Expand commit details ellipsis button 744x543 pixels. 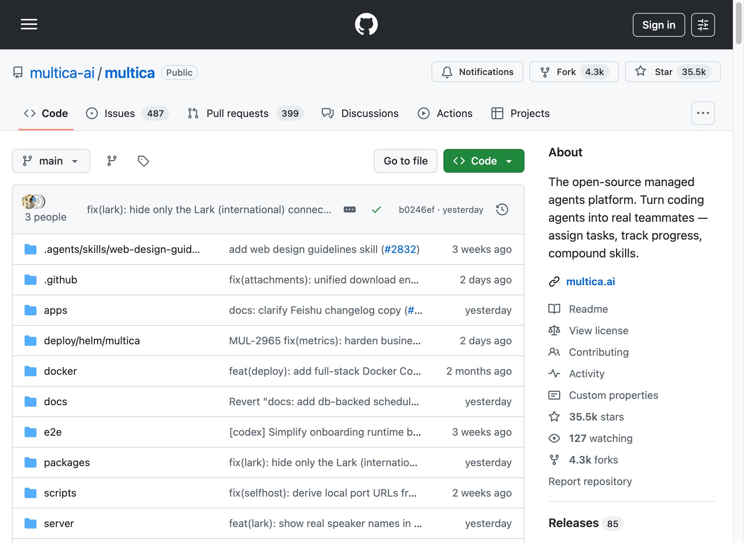(350, 209)
